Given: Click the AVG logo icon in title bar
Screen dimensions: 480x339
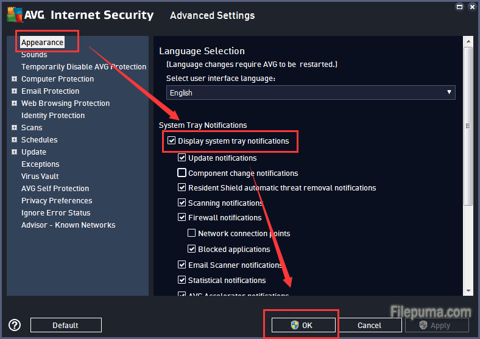Looking at the screenshot, I should [15, 15].
